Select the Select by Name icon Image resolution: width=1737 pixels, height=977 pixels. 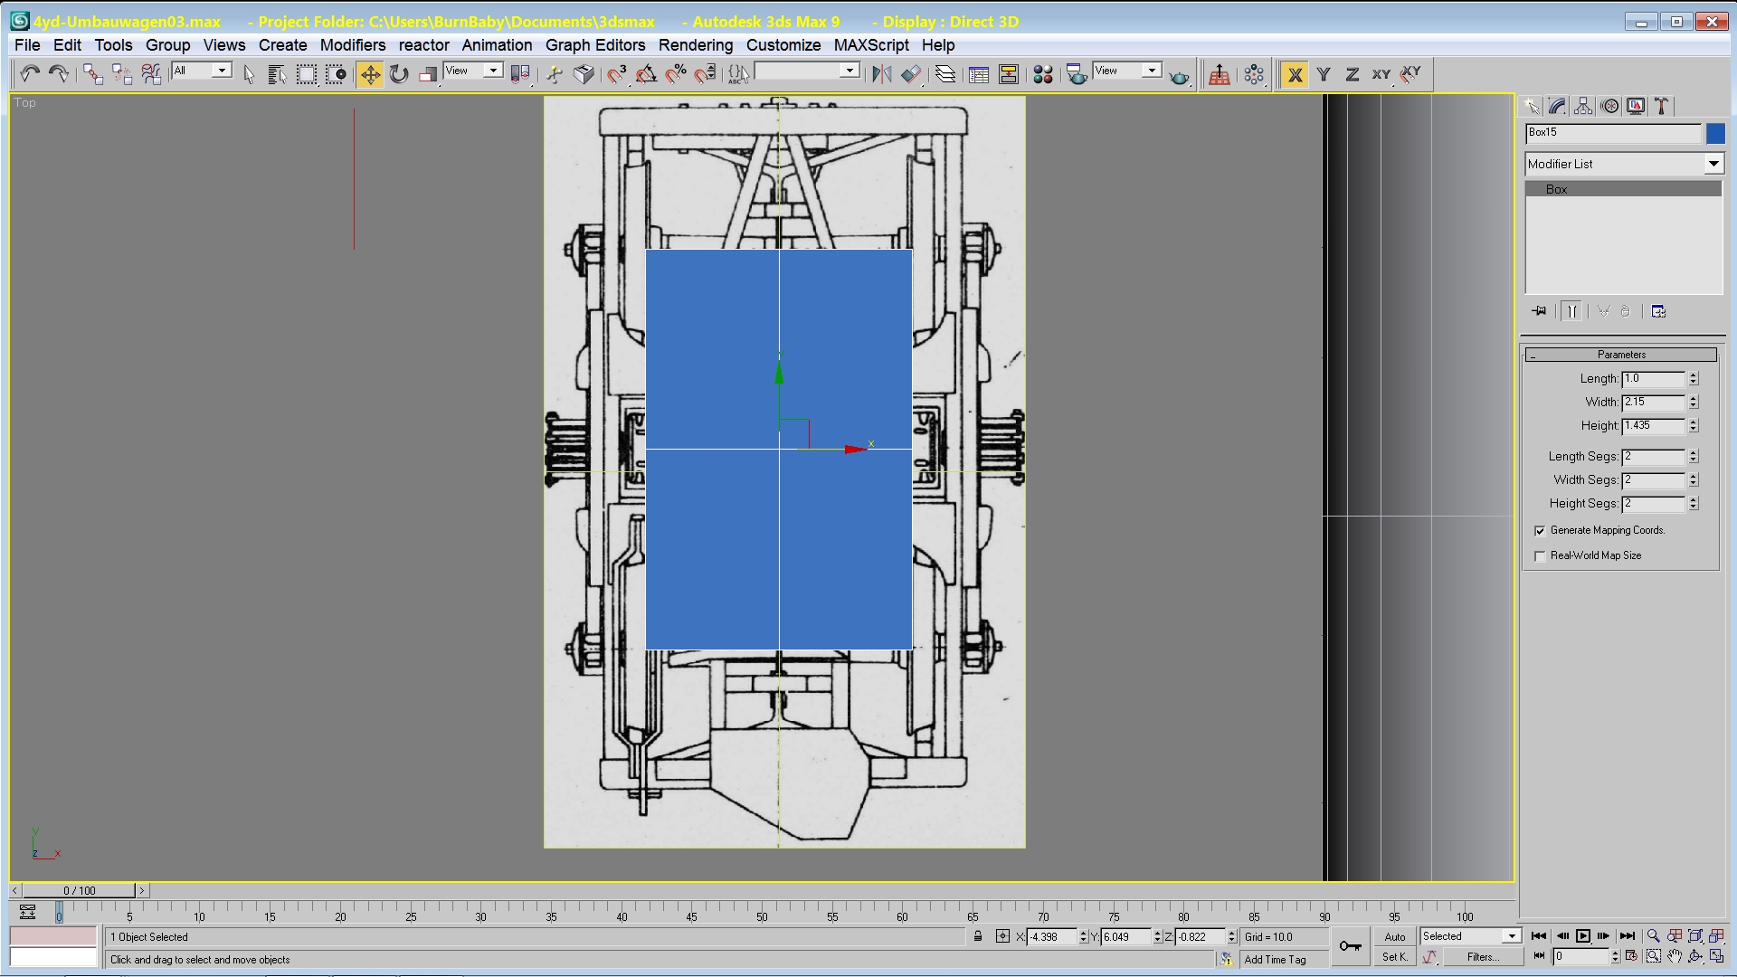point(278,74)
